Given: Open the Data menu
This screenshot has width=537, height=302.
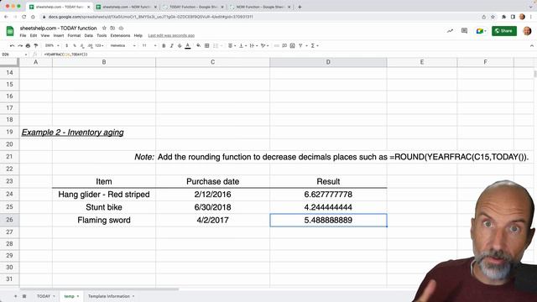Looking at the screenshot, I should pos(89,35).
